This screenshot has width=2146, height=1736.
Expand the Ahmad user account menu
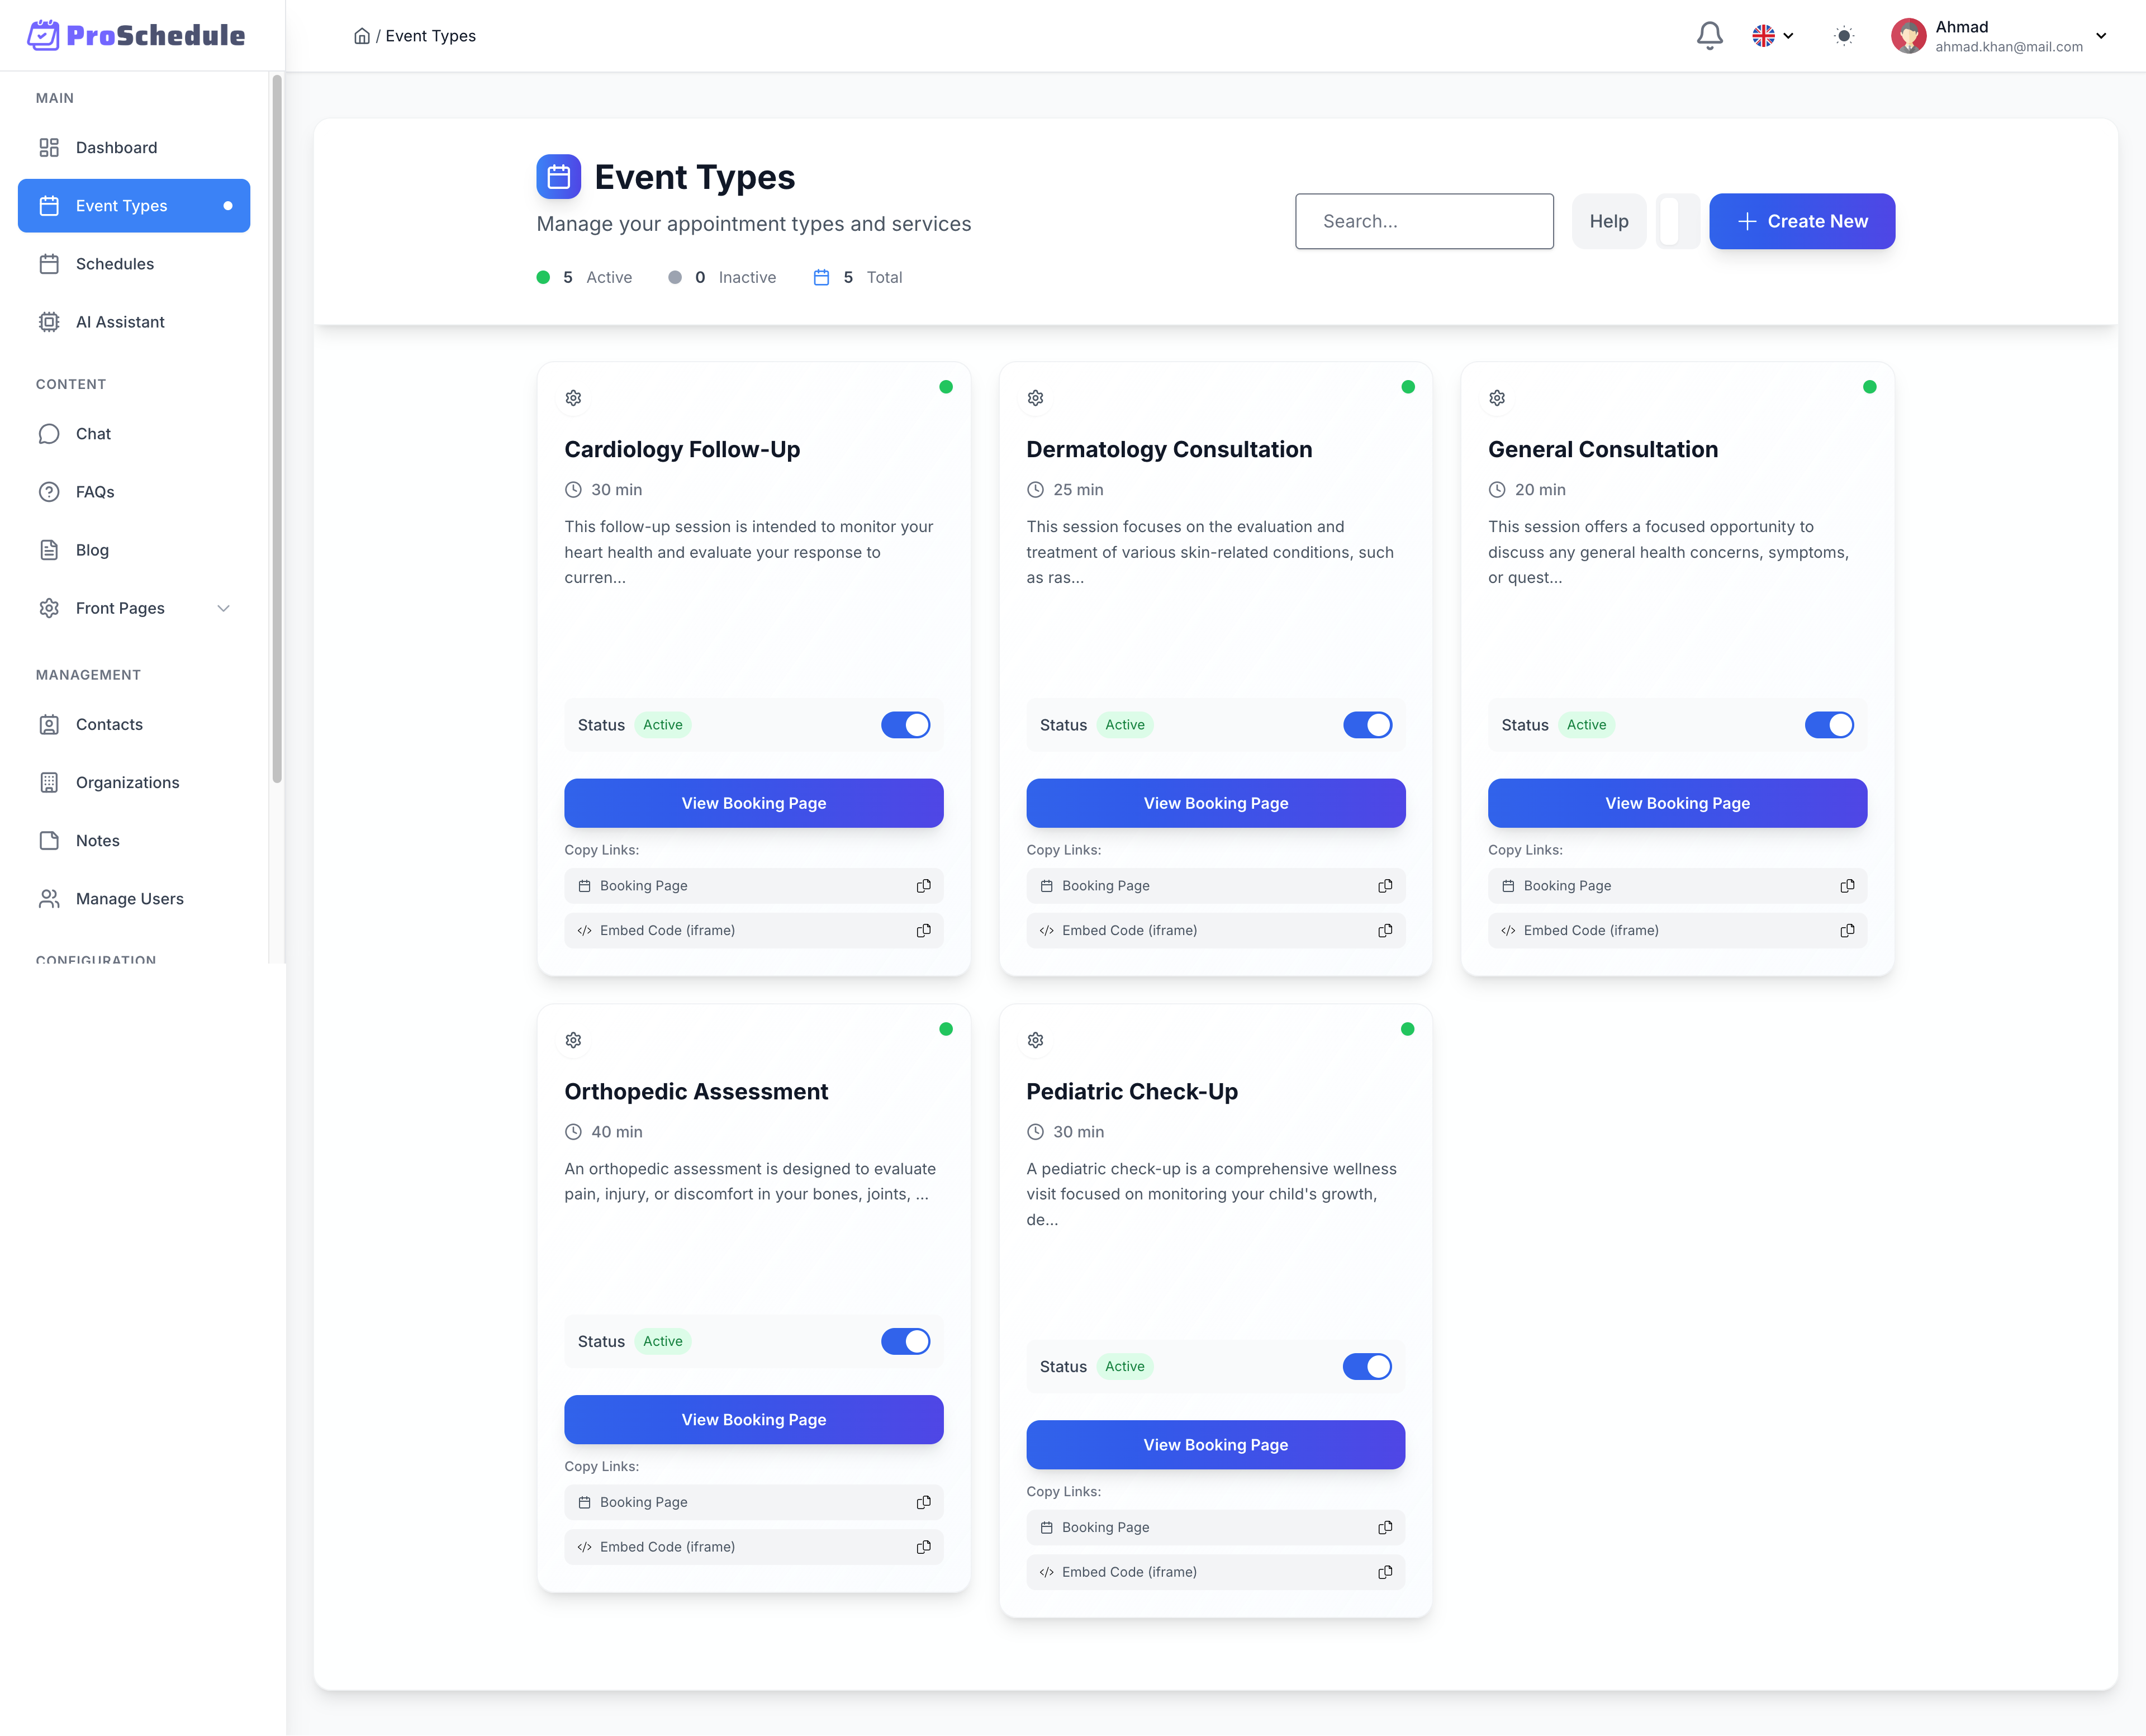[2101, 36]
